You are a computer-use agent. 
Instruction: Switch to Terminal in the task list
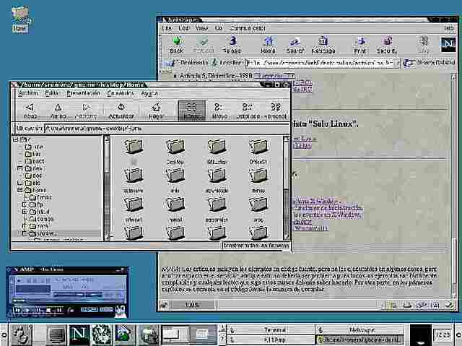pos(270,330)
